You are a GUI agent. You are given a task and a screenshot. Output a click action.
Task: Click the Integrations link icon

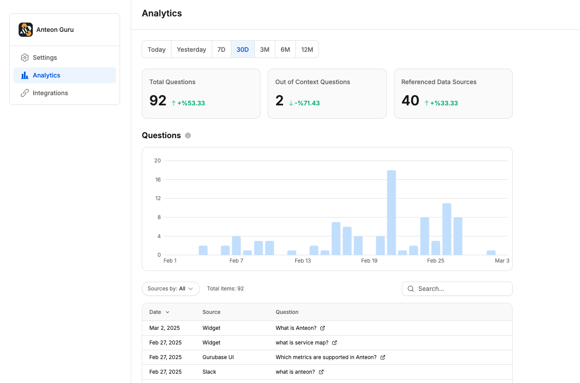25,93
